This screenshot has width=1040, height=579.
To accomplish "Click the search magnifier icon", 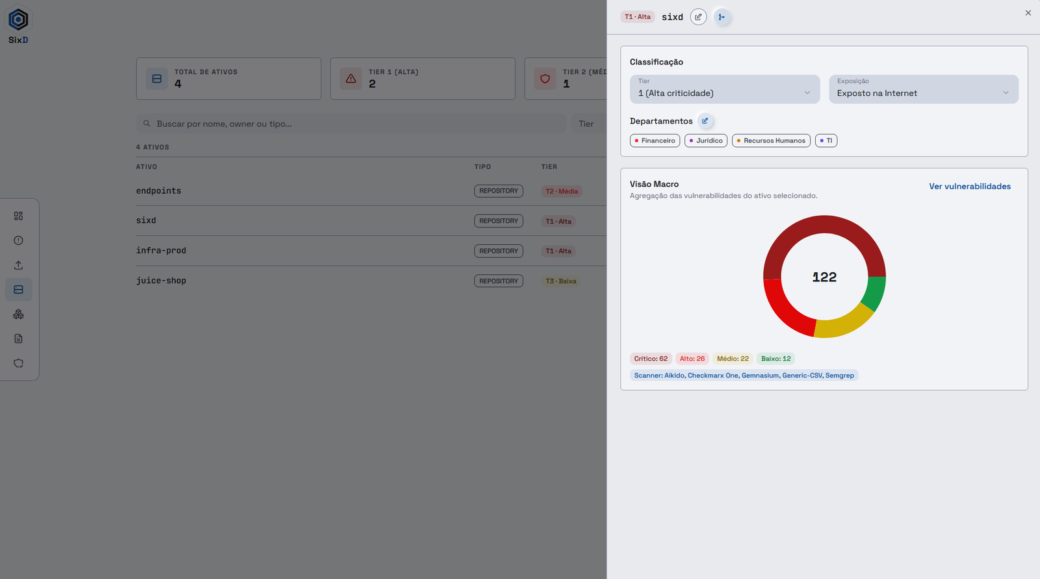I will [147, 123].
